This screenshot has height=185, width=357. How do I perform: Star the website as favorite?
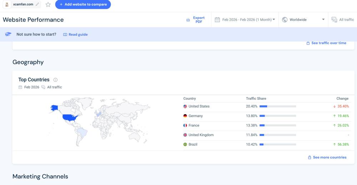[x=48, y=5]
